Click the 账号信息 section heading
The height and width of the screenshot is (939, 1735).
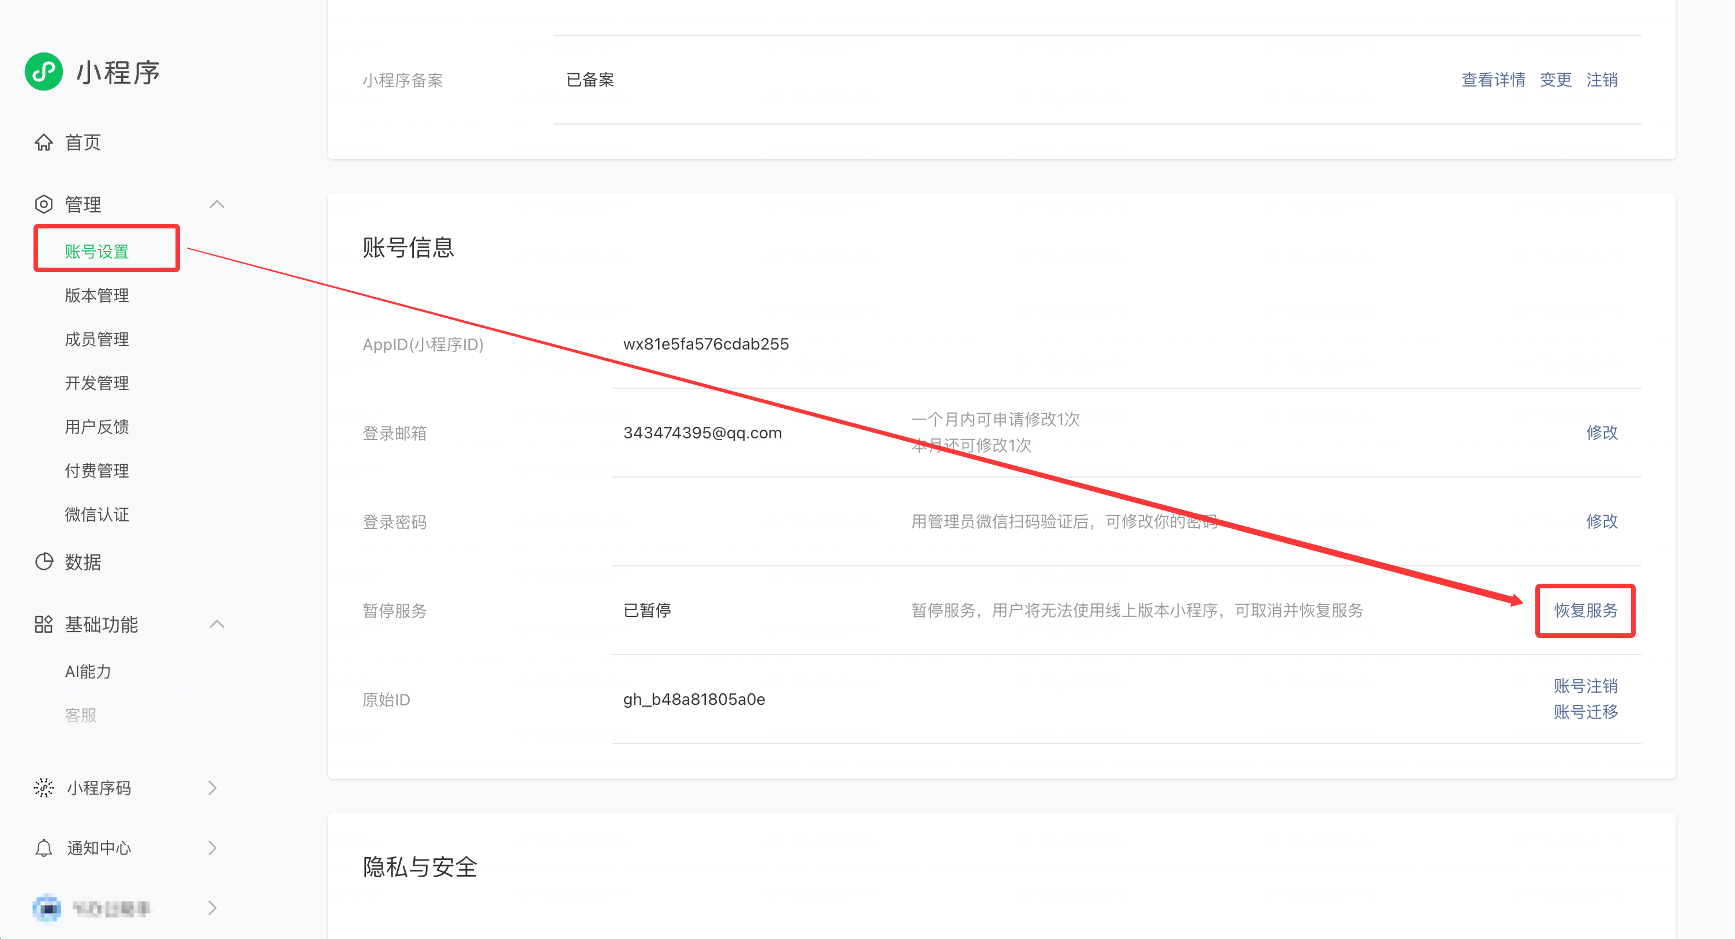pyautogui.click(x=408, y=247)
